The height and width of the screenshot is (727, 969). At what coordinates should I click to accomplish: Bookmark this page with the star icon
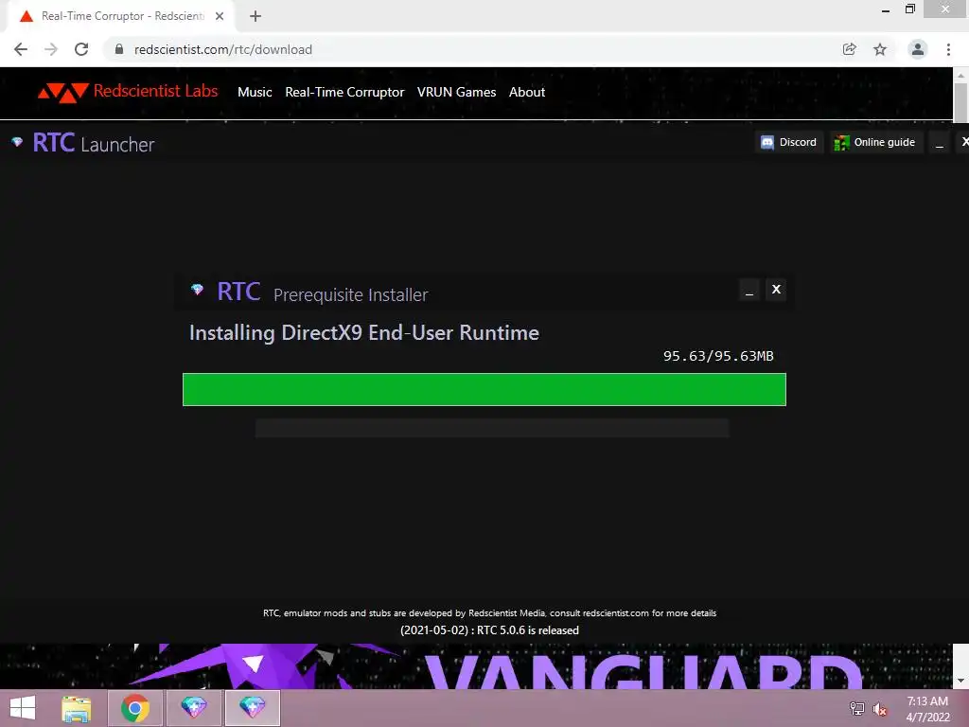tap(880, 49)
